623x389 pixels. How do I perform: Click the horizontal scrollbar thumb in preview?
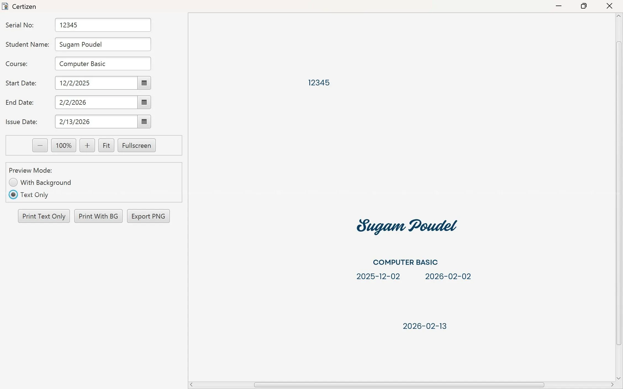pyautogui.click(x=399, y=385)
